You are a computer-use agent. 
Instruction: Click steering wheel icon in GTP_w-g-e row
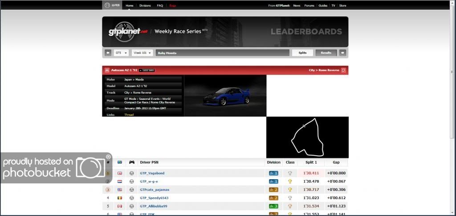[x=132, y=181]
